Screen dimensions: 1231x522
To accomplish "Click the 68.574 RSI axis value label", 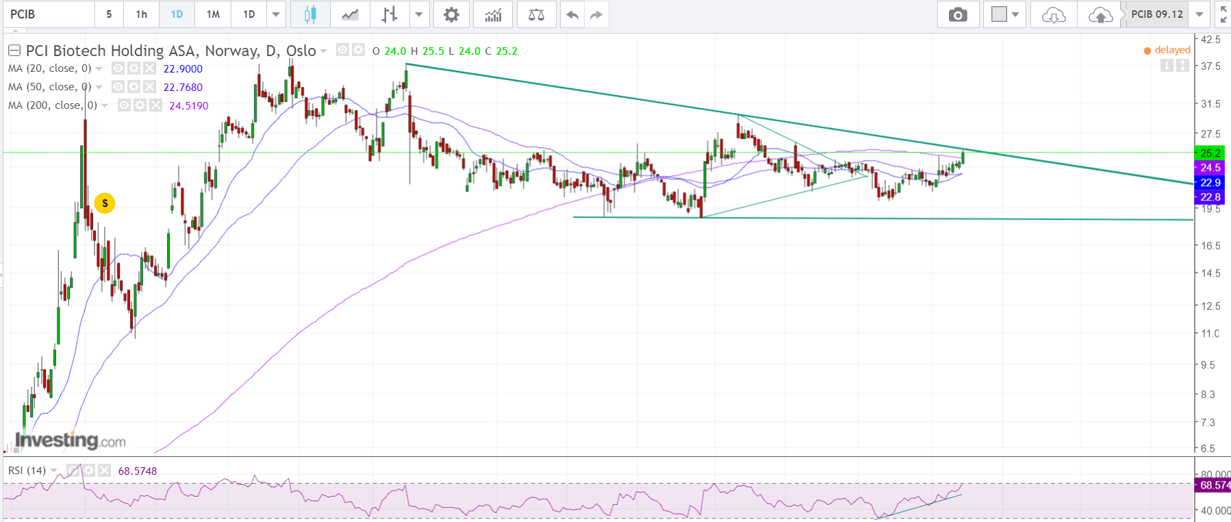I will (x=1213, y=485).
